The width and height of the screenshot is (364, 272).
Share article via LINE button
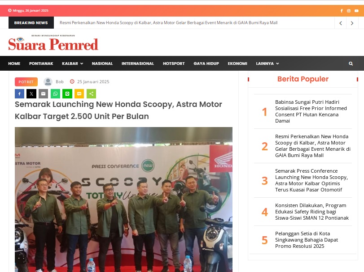67,93
